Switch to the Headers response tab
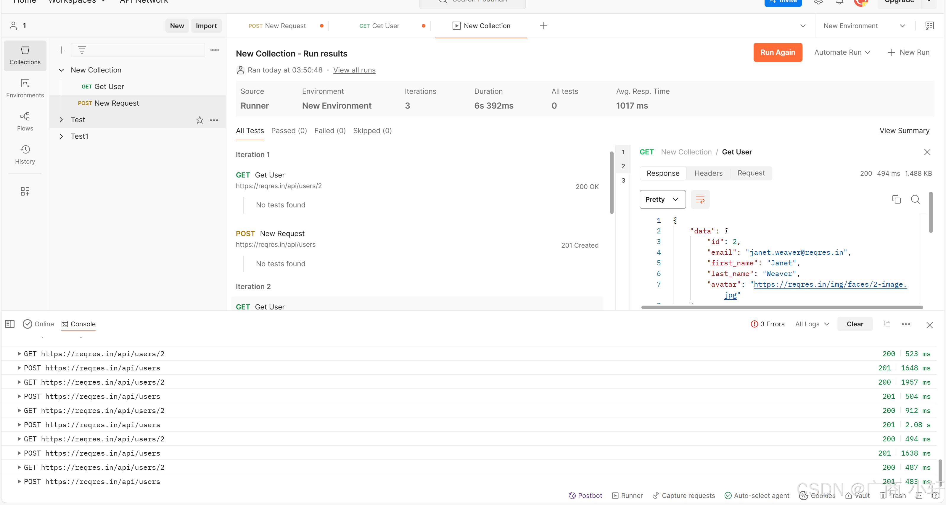Image resolution: width=946 pixels, height=505 pixels. [x=708, y=173]
